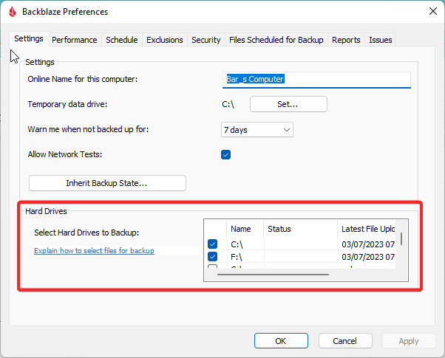Click the Apply button

(409, 341)
